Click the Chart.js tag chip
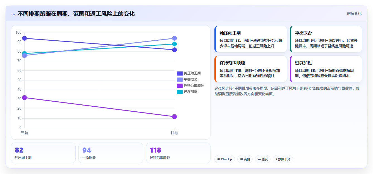This screenshot has width=373, height=174. (x=225, y=159)
